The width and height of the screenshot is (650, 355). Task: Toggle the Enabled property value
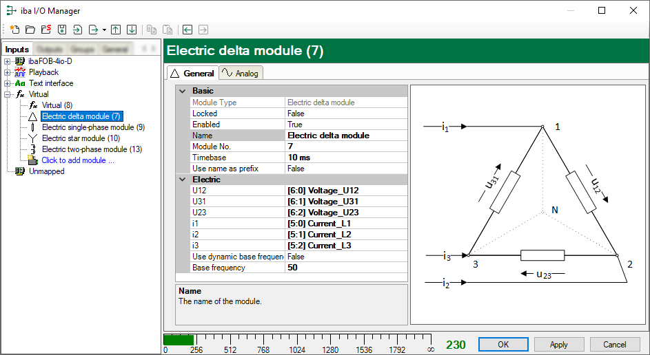346,125
